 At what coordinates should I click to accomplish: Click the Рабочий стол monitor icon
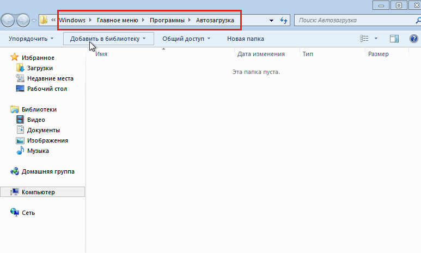[x=20, y=89]
